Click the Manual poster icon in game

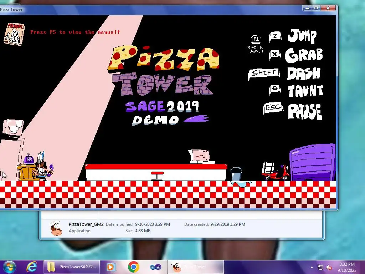tap(14, 34)
